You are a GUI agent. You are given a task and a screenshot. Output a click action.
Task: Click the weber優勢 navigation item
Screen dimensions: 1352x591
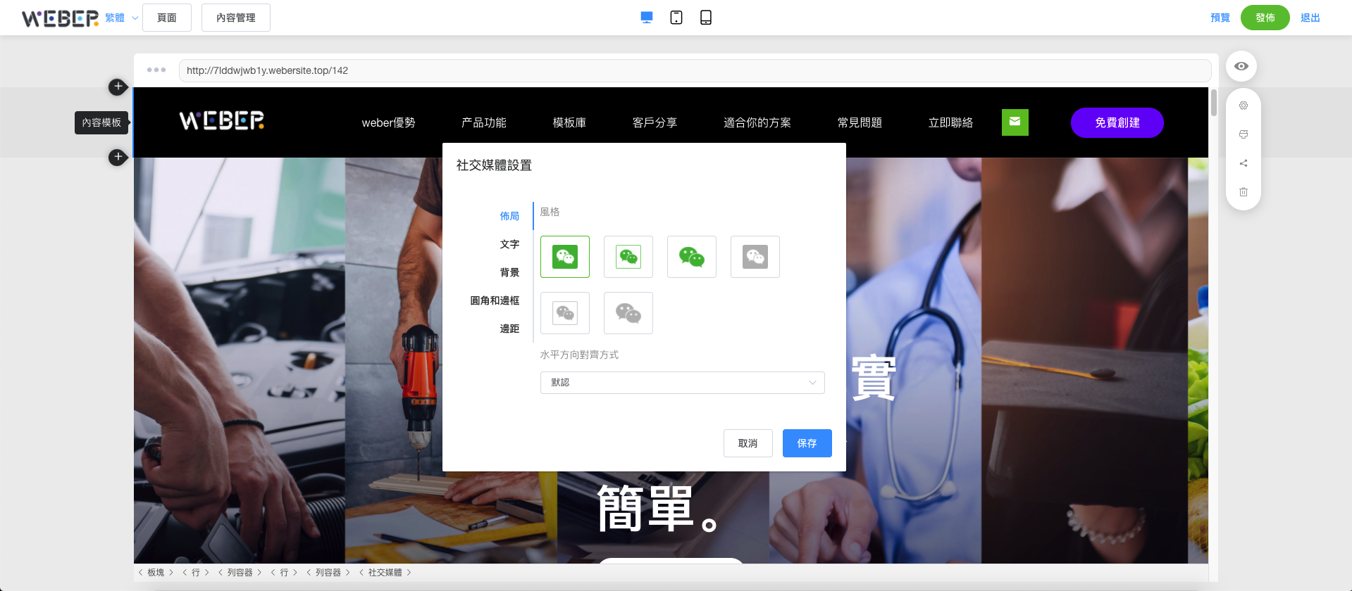coord(388,122)
